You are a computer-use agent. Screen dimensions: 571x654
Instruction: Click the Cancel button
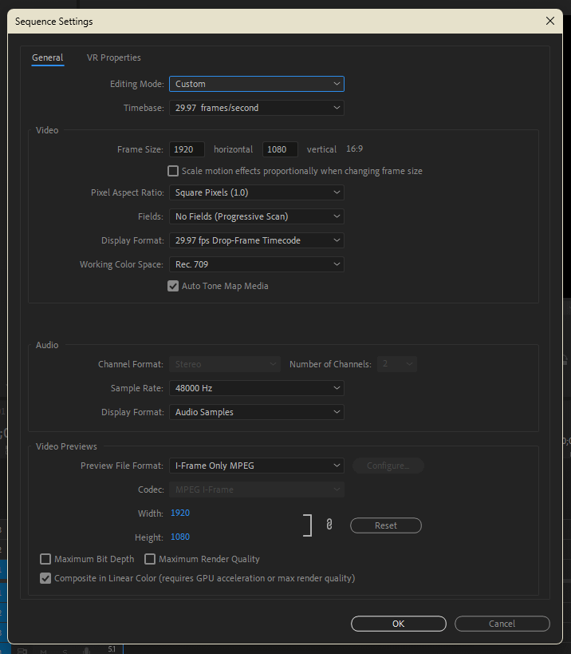pyautogui.click(x=502, y=624)
